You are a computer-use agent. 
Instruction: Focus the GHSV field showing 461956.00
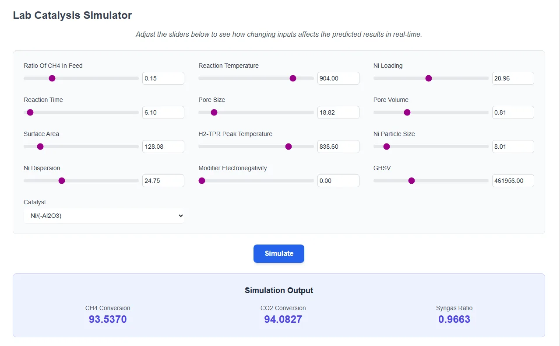click(x=513, y=181)
